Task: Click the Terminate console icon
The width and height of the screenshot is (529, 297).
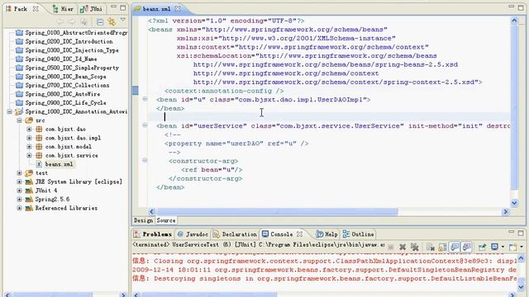Action: pyautogui.click(x=391, y=247)
